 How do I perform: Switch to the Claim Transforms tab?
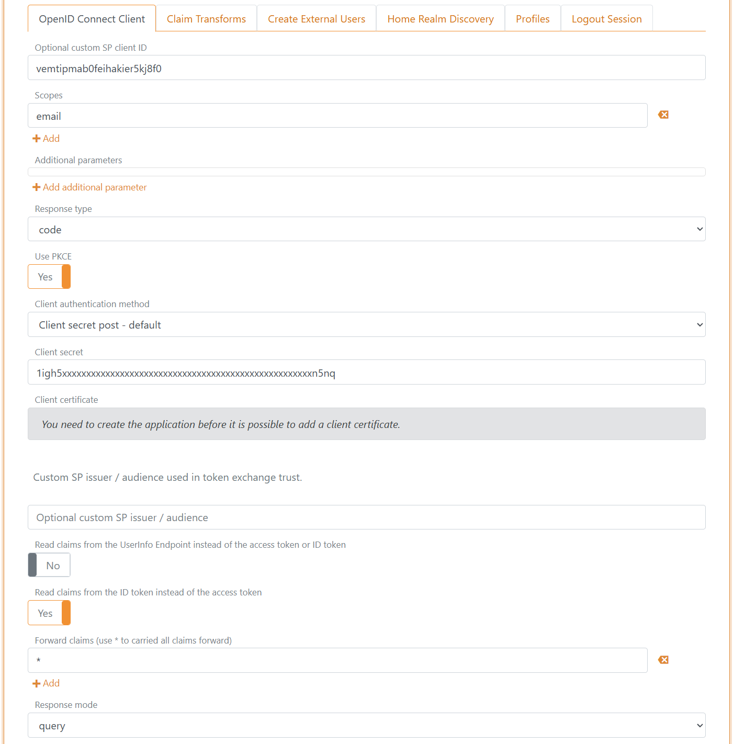click(206, 18)
